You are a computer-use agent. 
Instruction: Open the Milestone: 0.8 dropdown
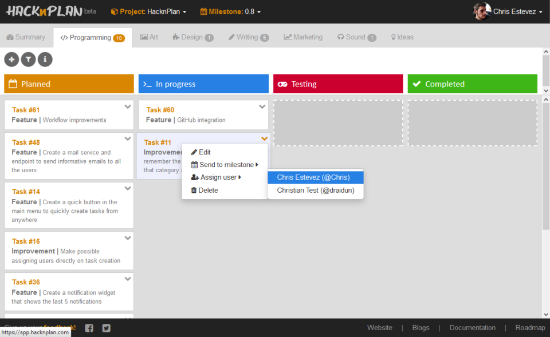coord(229,11)
